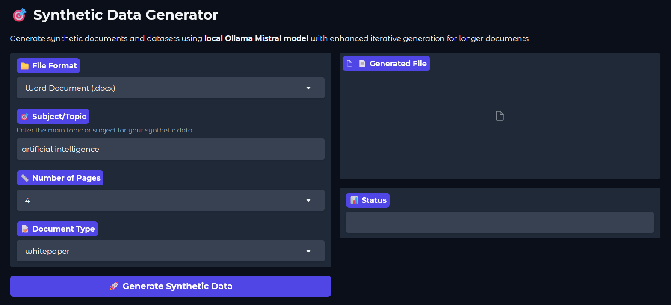Image resolution: width=671 pixels, height=305 pixels.
Task: Click the rocket icon on Generate button
Action: [x=114, y=286]
